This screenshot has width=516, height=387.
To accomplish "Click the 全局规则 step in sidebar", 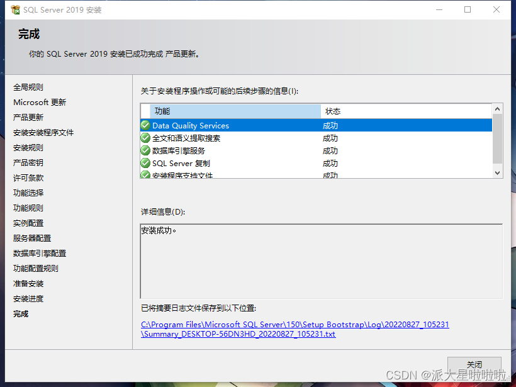I will point(28,87).
